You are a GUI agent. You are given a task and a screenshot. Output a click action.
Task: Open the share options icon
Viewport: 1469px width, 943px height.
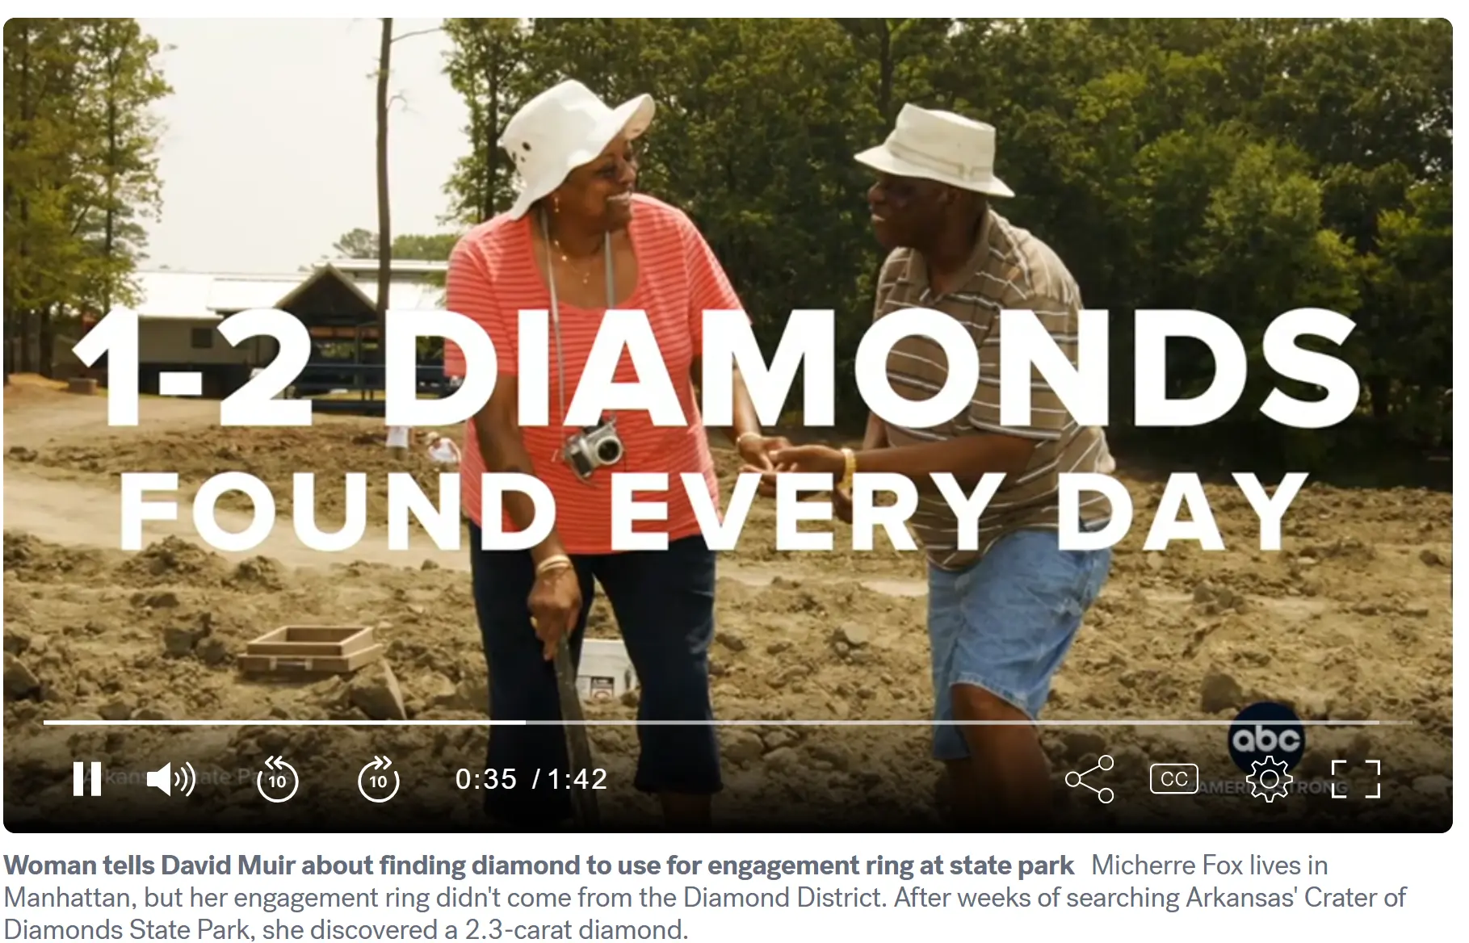1089,779
